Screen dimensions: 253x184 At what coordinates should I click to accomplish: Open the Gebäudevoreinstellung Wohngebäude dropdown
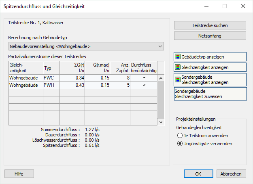pyautogui.click(x=86, y=46)
